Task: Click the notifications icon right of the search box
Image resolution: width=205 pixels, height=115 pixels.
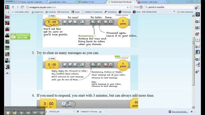Action: 198,7
